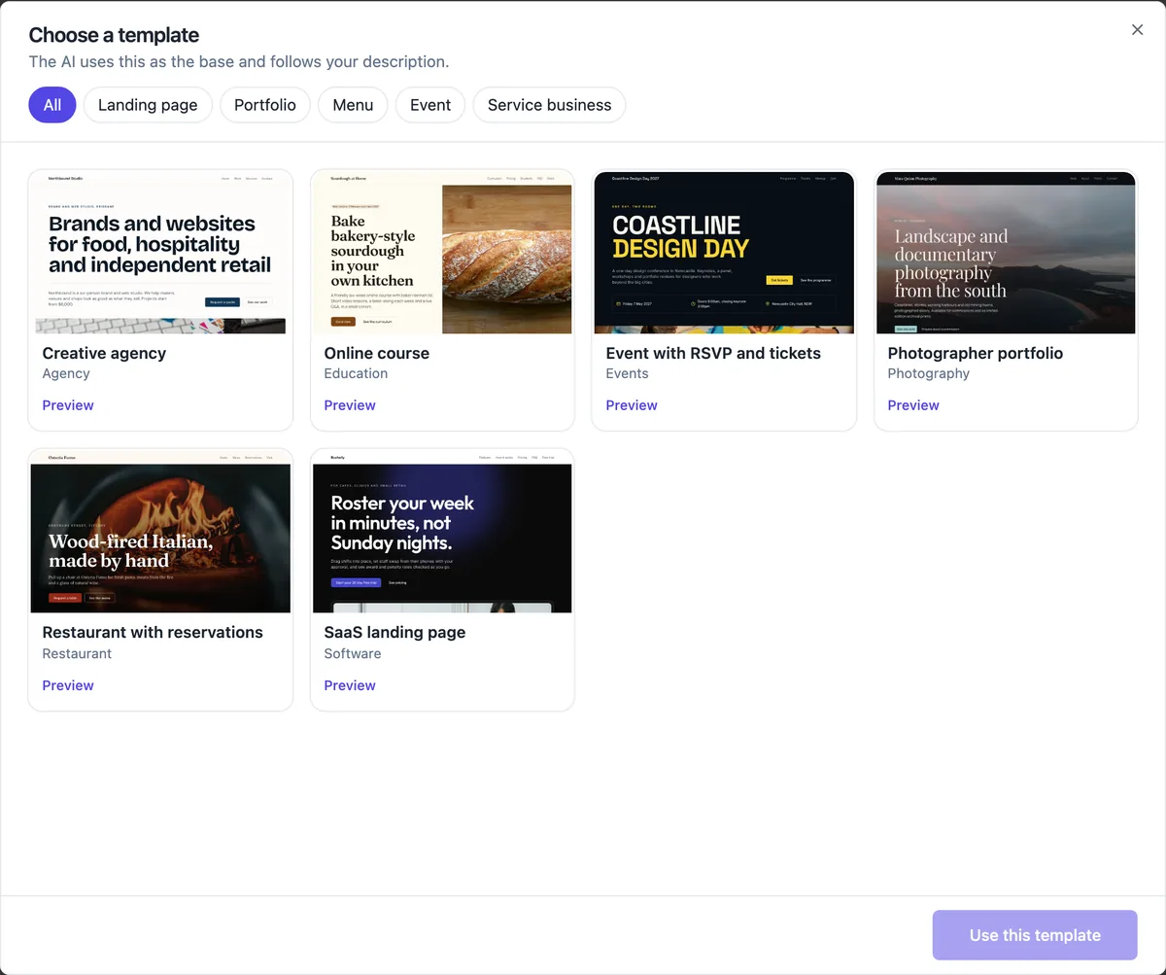
Task: Select the Online course sourdough thumbnail
Action: [x=442, y=253]
